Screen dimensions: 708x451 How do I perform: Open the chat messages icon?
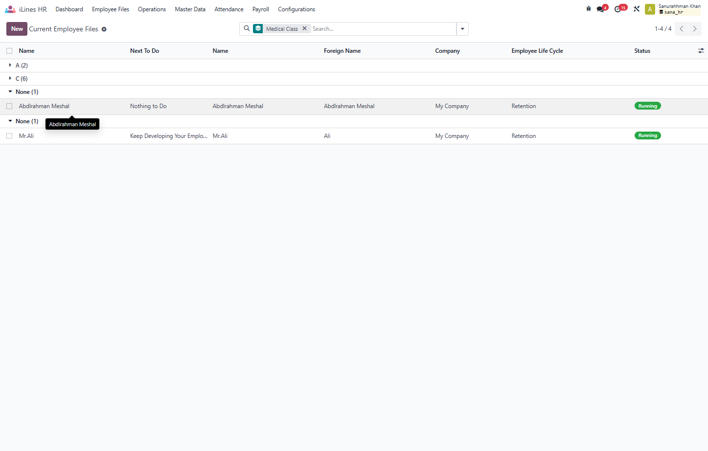click(601, 9)
